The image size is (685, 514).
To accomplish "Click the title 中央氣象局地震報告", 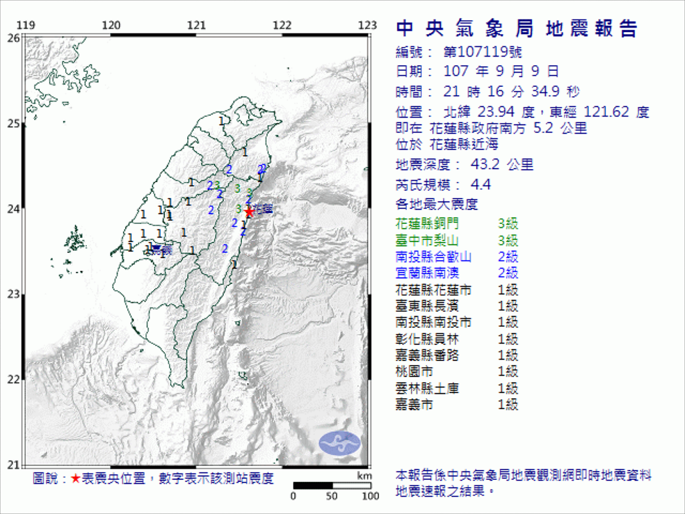I will [x=517, y=29].
